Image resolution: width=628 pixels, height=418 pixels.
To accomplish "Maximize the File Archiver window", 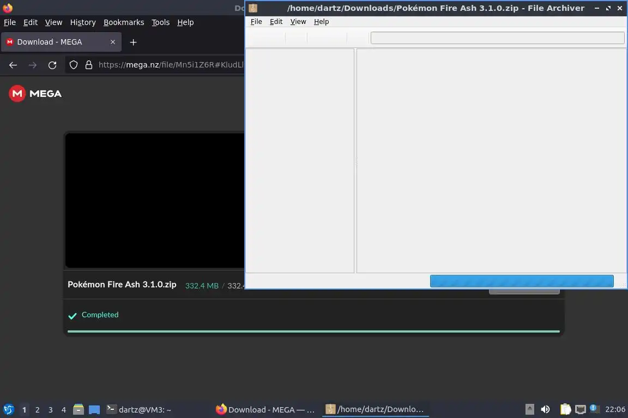I will [608, 8].
